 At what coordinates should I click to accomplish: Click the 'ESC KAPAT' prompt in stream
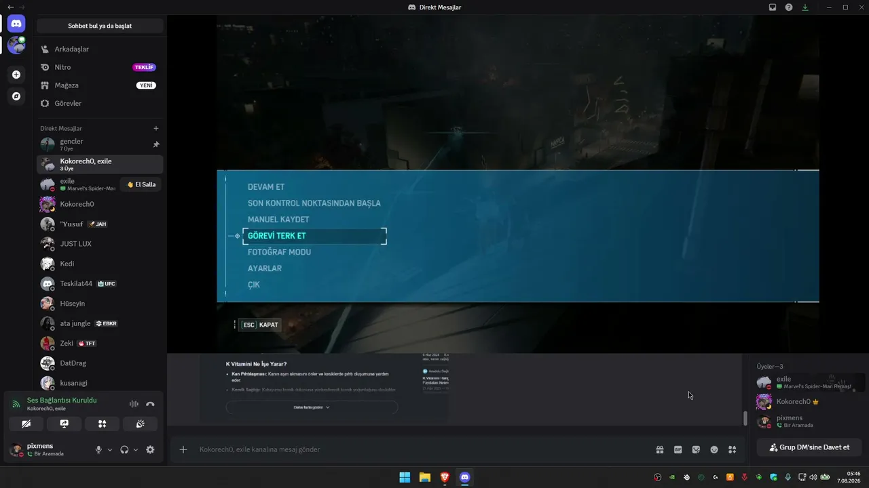click(261, 325)
